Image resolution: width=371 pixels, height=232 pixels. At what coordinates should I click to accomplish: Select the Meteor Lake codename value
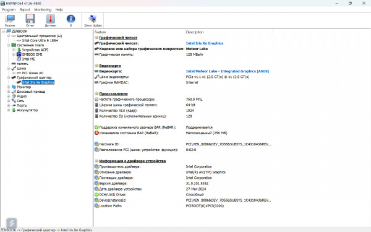pyautogui.click(x=197, y=49)
